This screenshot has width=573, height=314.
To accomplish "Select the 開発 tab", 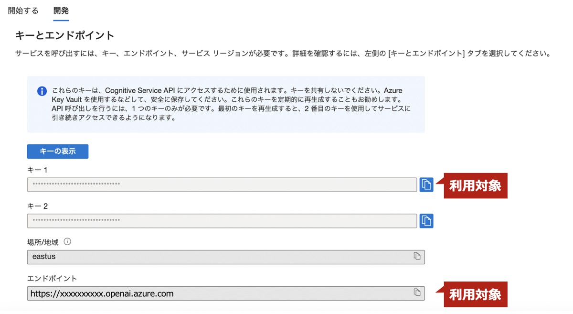I will 61,10.
